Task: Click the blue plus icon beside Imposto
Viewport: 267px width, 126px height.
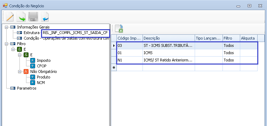Action: (33, 60)
